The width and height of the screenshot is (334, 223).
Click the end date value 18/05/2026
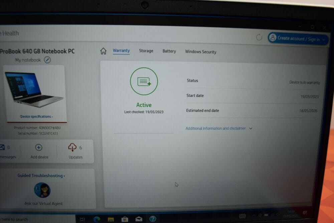(308, 111)
